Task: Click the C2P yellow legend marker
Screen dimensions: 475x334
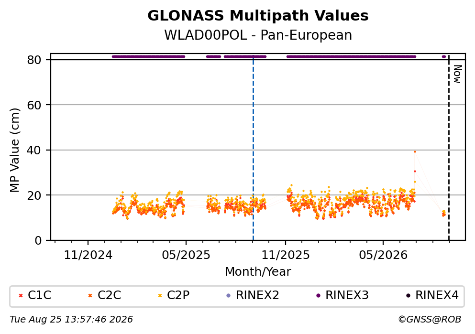Action: coord(160,295)
